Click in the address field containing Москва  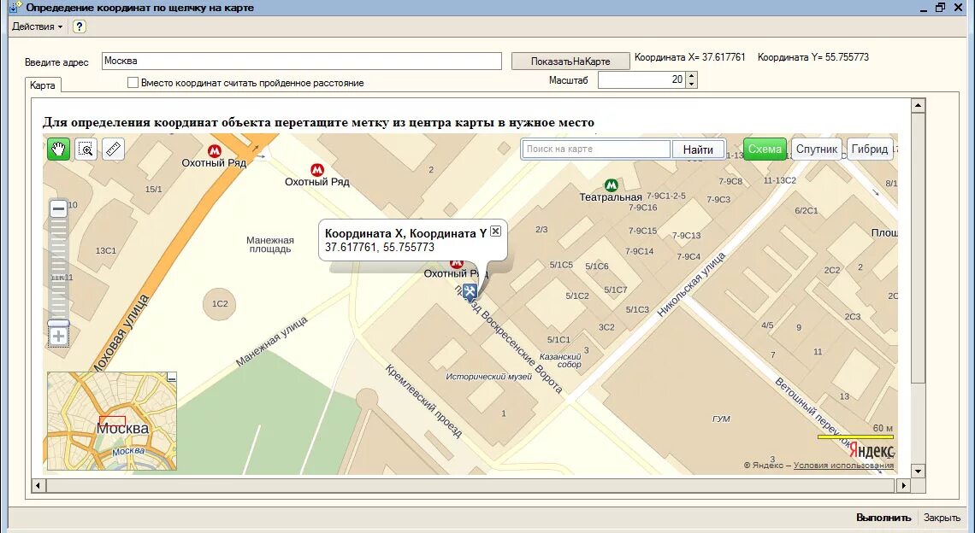click(x=302, y=61)
